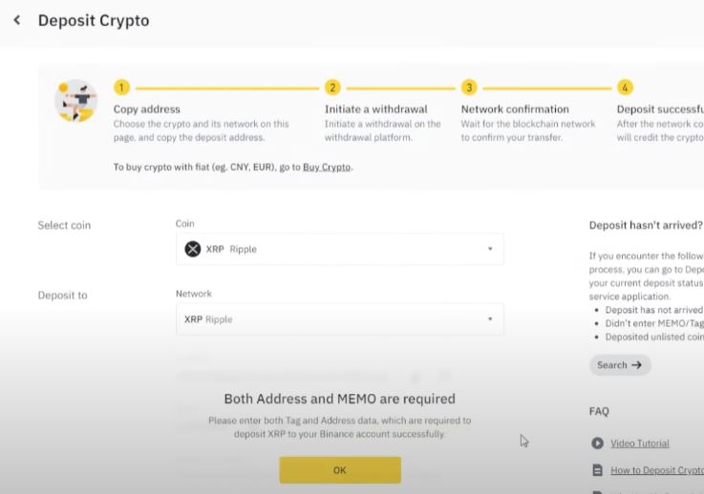Expand the Network dropdown arrow
The width and height of the screenshot is (704, 494).
pos(490,319)
